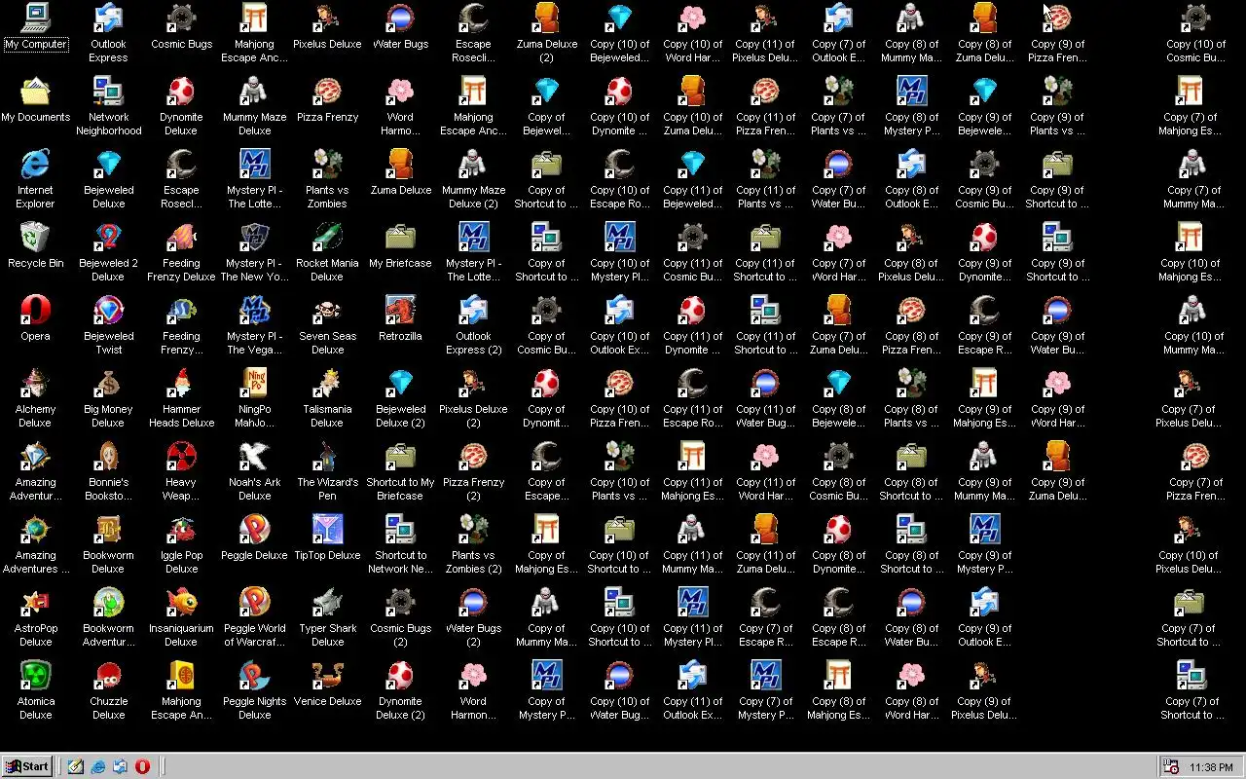Click the Task Scheduler tray icon
The height and width of the screenshot is (779, 1246).
click(x=1171, y=767)
